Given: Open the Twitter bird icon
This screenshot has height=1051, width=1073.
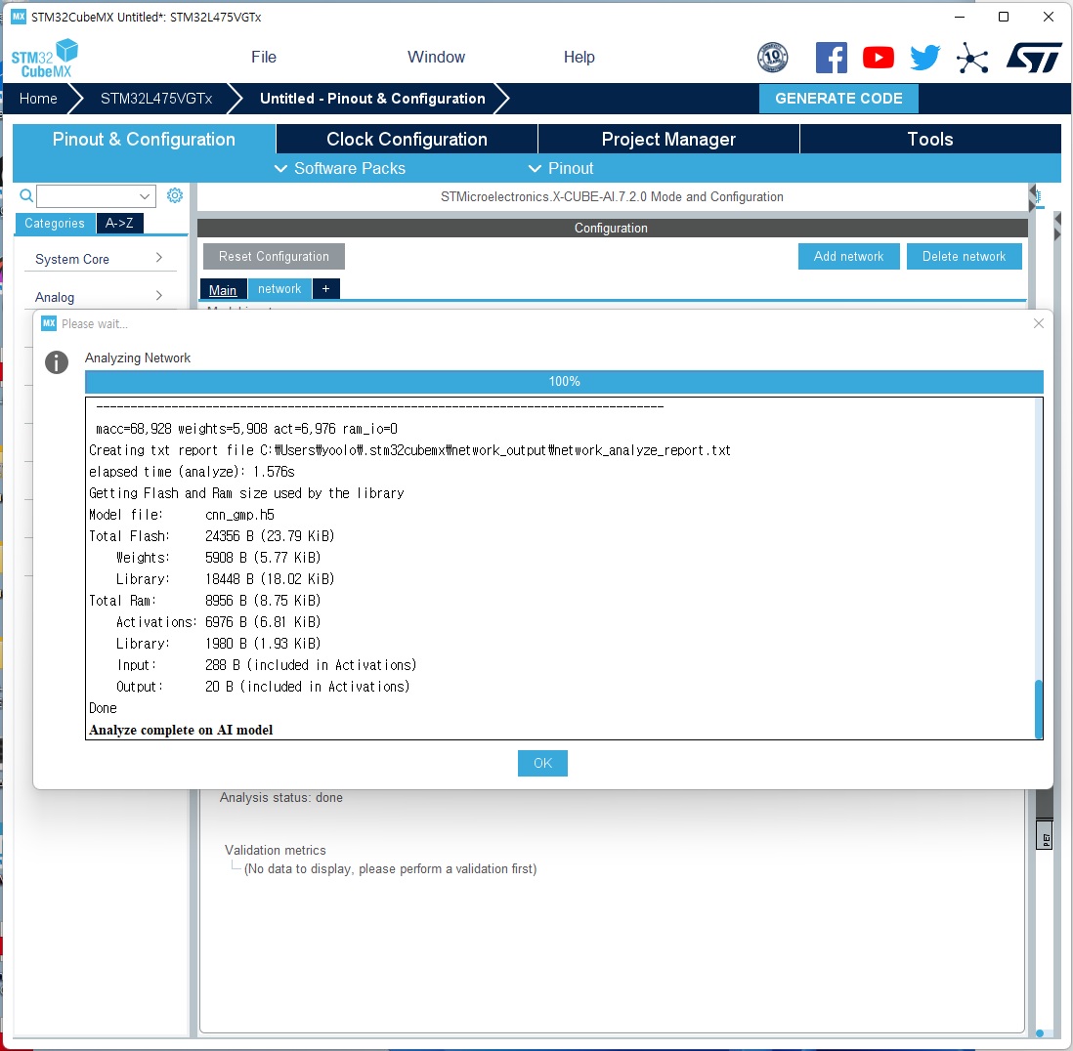Looking at the screenshot, I should (925, 58).
